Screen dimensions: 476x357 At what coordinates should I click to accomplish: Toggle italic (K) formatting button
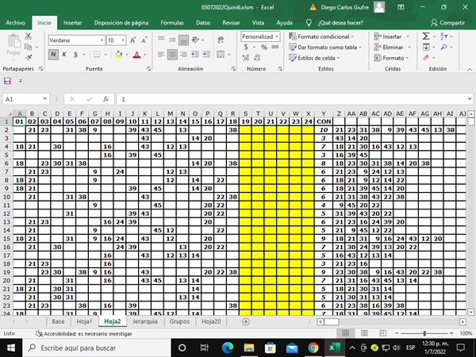pos(65,55)
